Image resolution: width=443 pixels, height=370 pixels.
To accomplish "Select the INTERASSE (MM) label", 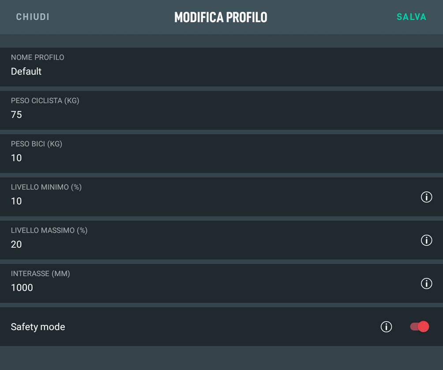I will click(41, 273).
